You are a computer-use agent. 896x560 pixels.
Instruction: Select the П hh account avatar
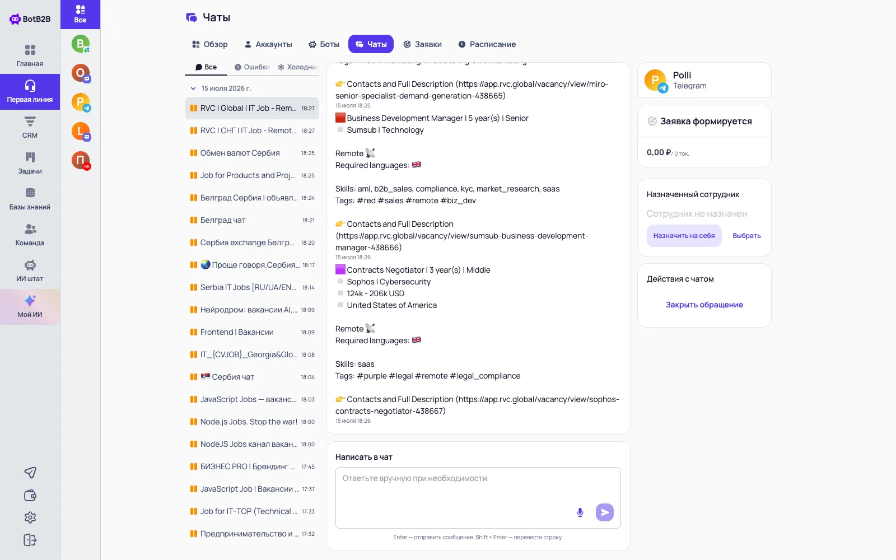(x=81, y=160)
